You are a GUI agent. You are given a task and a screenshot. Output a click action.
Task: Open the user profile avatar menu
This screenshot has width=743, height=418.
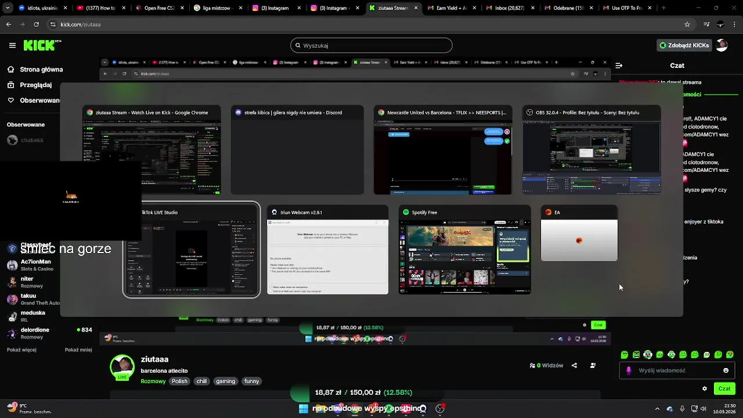click(722, 45)
